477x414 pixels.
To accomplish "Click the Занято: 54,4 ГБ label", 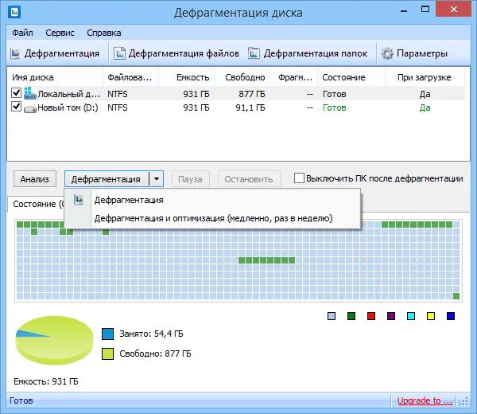I will click(x=151, y=334).
